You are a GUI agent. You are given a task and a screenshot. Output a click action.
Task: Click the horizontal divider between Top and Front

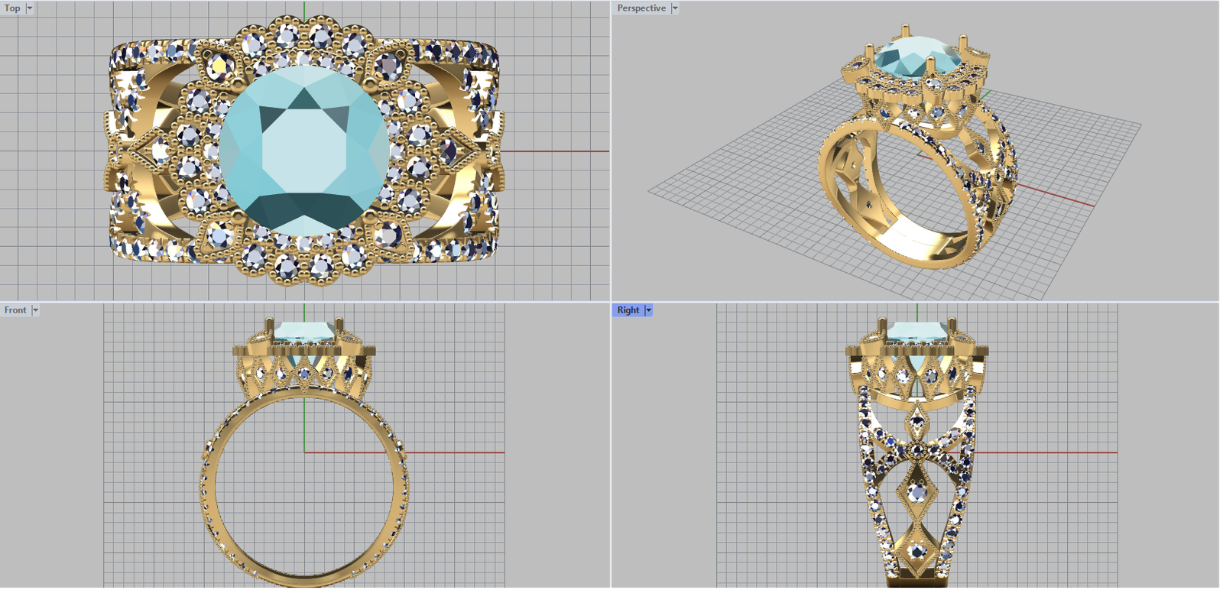306,302
